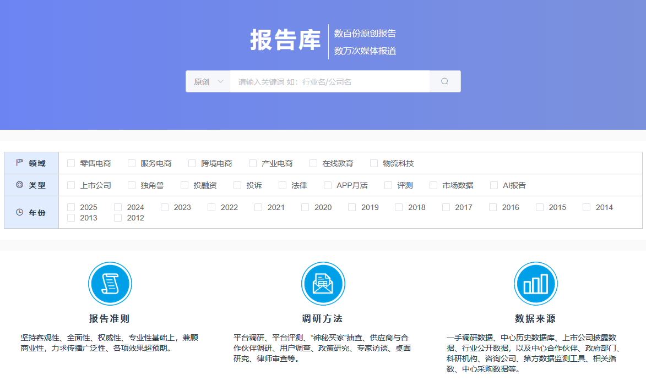The width and height of the screenshot is (646, 381).
Task: Check the 零售电商 field checkbox
Action: [70, 163]
